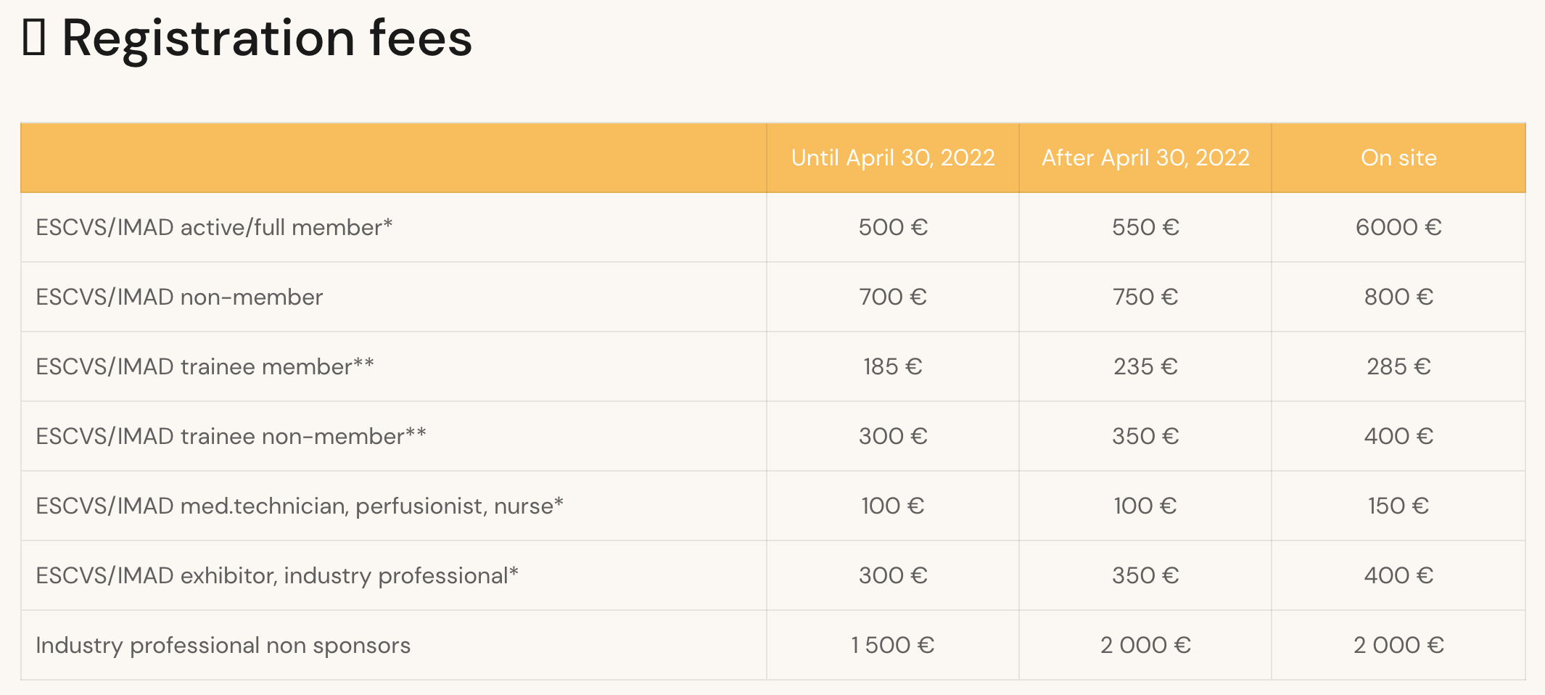The height and width of the screenshot is (695, 1545).
Task: Select the After April 30, 2022 column header
Action: point(1145,157)
